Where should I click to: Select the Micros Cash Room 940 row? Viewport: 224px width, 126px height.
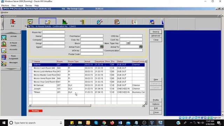[x=86, y=68]
